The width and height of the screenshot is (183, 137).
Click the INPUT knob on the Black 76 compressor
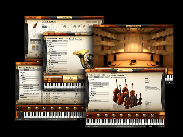(70, 79)
